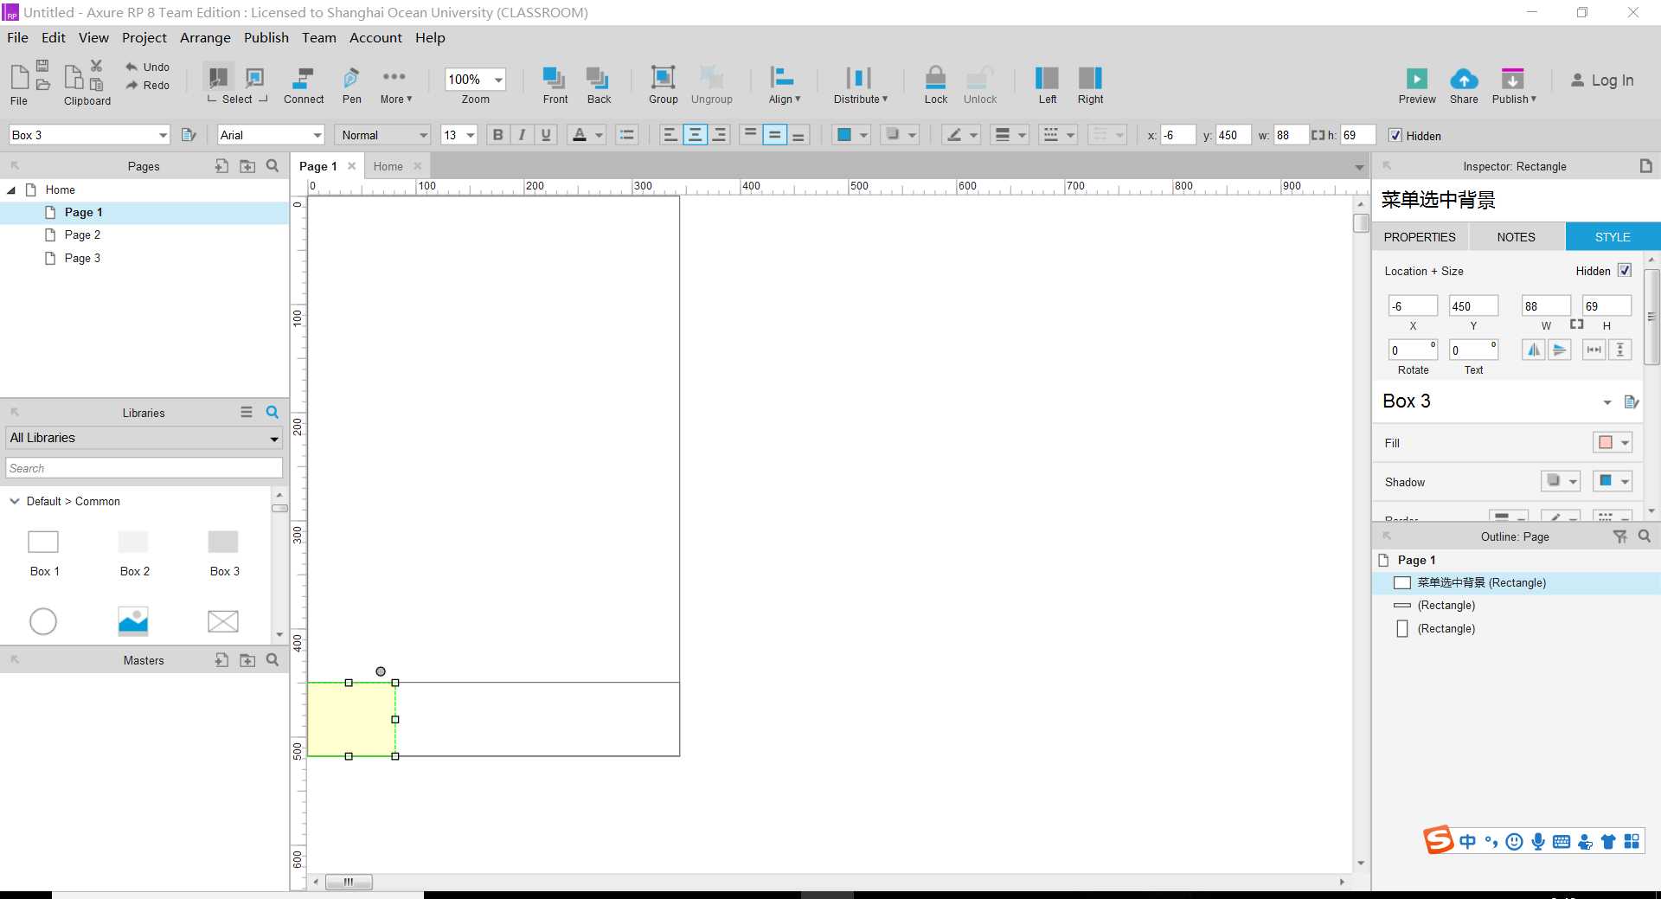Align text right
Screen dimensions: 1661x899
[x=719, y=135]
